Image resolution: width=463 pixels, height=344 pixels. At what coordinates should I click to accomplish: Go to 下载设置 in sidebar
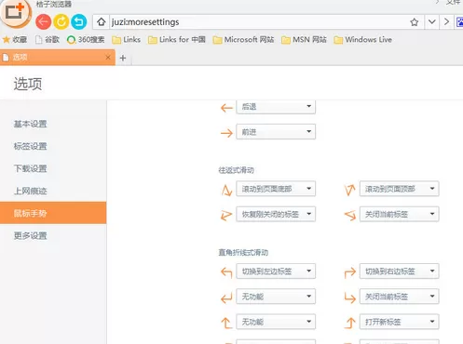click(x=31, y=168)
